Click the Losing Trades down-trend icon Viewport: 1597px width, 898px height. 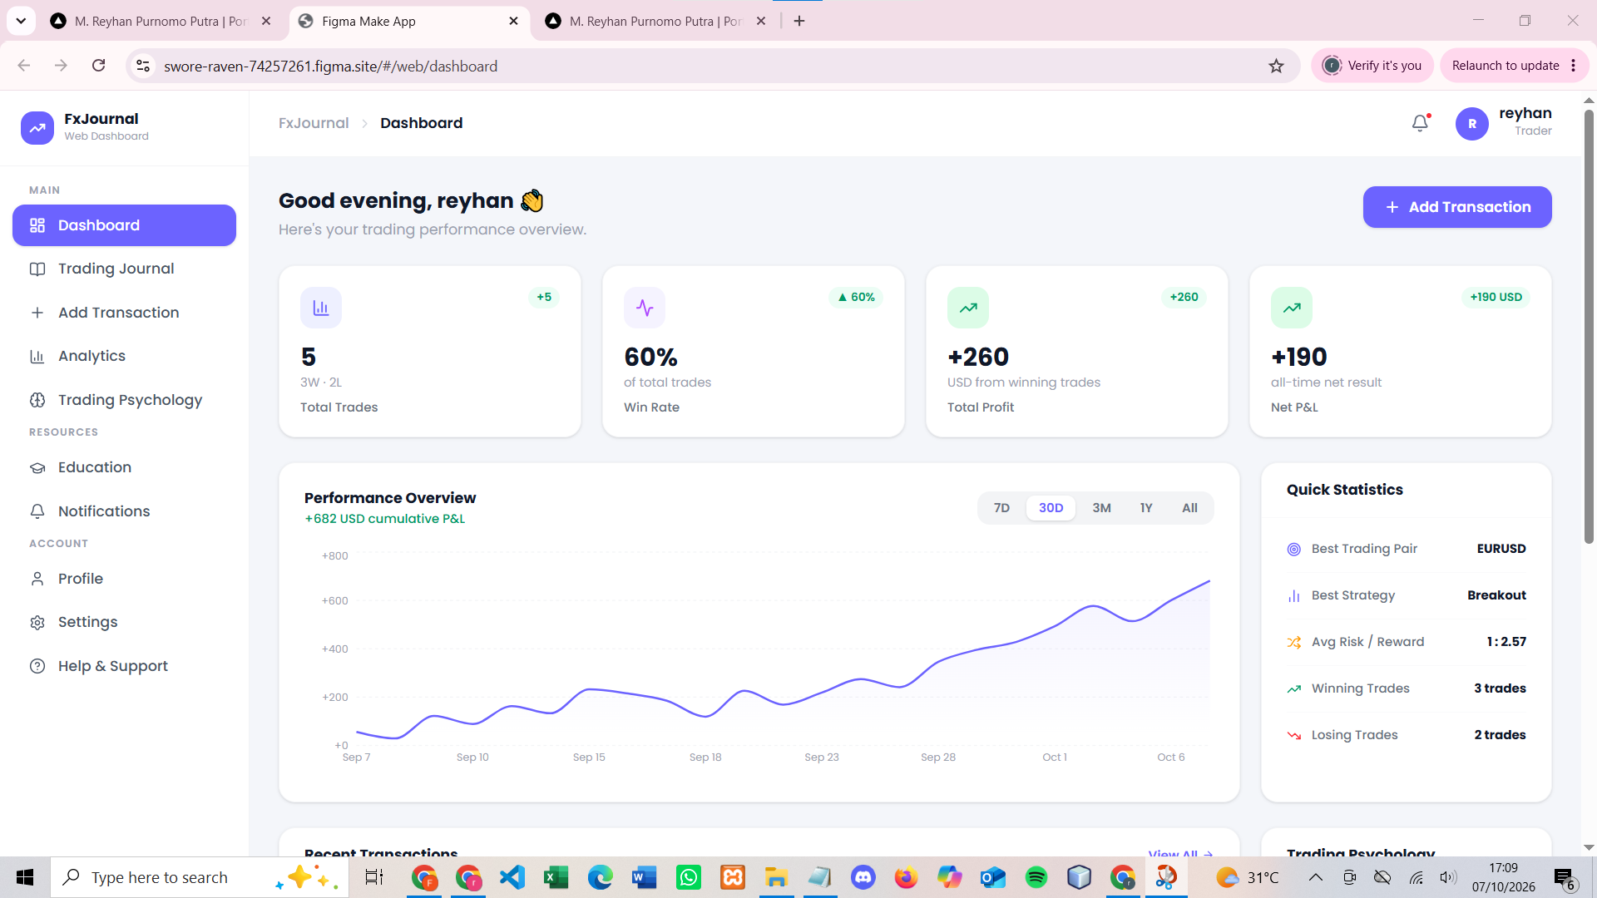(1294, 735)
